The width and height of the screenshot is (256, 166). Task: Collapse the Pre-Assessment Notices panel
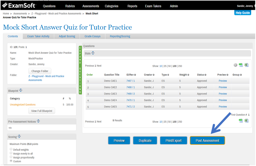[x=38, y=121]
